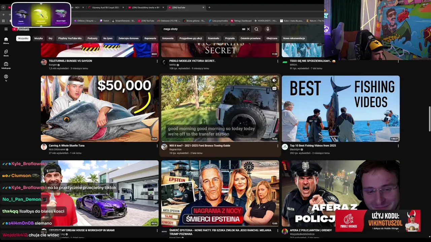Open the Refrag Dashboard bookmark
The image size is (431, 242).
tap(241, 21)
